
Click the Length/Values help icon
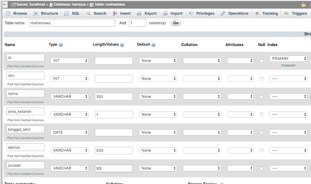coord(122,45)
